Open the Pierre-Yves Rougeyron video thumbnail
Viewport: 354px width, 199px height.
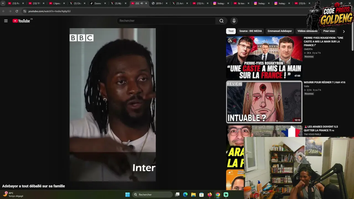point(264,57)
